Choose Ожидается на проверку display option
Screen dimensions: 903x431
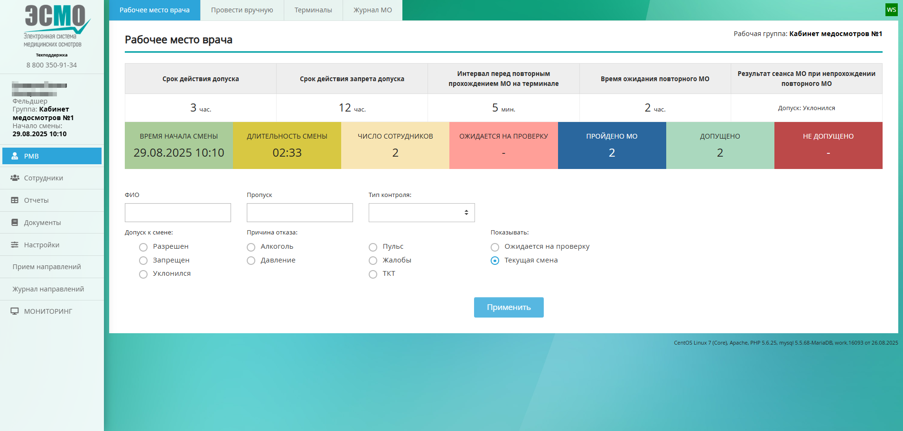495,247
